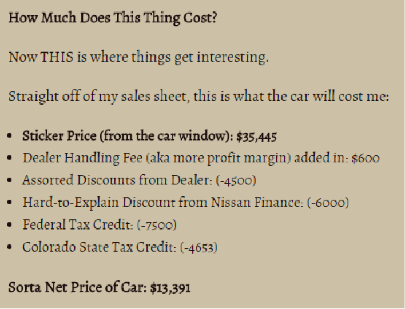Click the bullet point before Federal Tax Credit
The height and width of the screenshot is (309, 405).
(10, 224)
